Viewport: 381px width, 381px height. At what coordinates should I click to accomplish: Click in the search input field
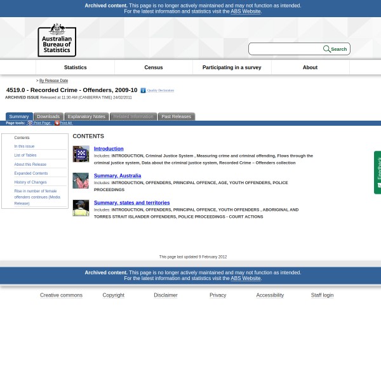286,49
